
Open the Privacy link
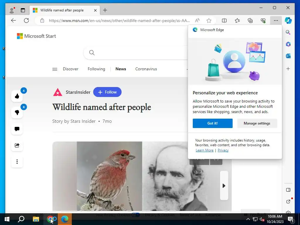(x=223, y=150)
